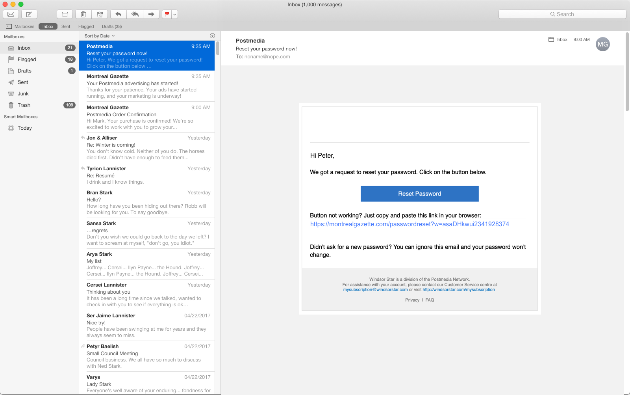Open Petyr Baelish Small Council Meeting email

(147, 356)
